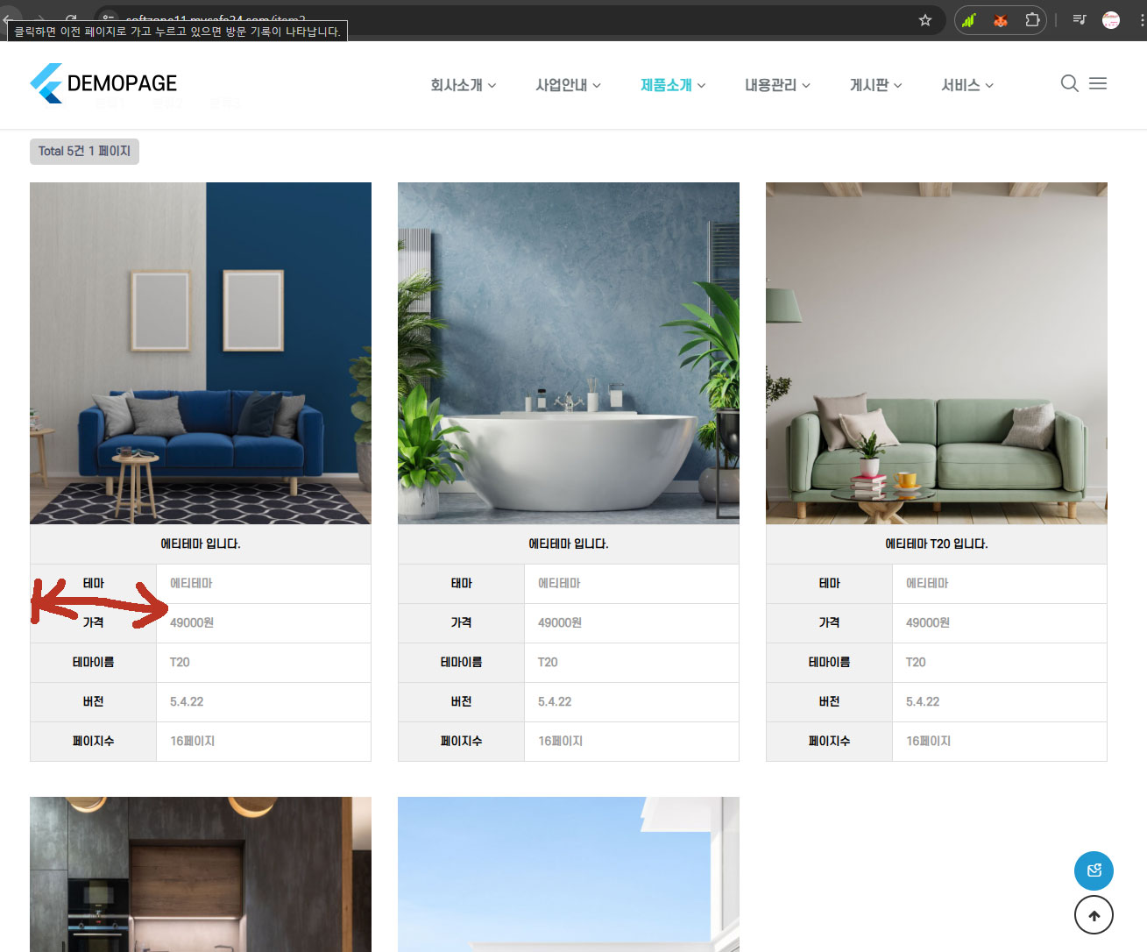Click the browser profile avatar
The width and height of the screenshot is (1147, 952).
coord(1111,20)
